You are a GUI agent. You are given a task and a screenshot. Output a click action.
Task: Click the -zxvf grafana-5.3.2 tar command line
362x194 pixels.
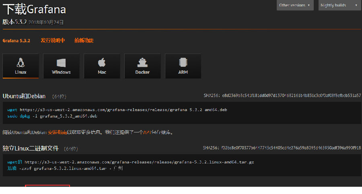pos(65,168)
